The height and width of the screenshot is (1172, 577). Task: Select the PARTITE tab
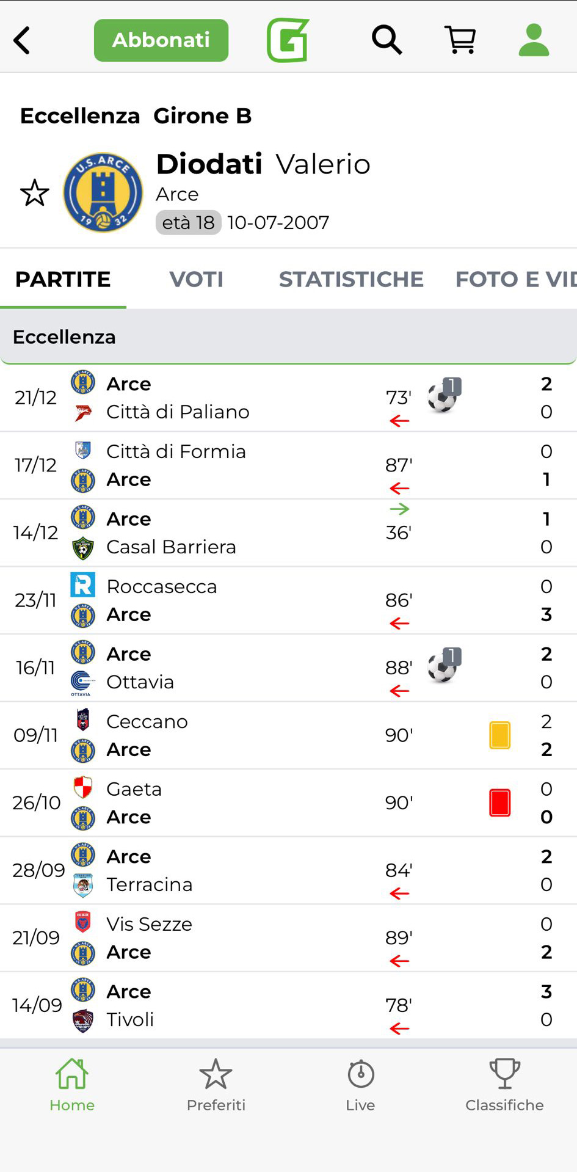click(63, 279)
